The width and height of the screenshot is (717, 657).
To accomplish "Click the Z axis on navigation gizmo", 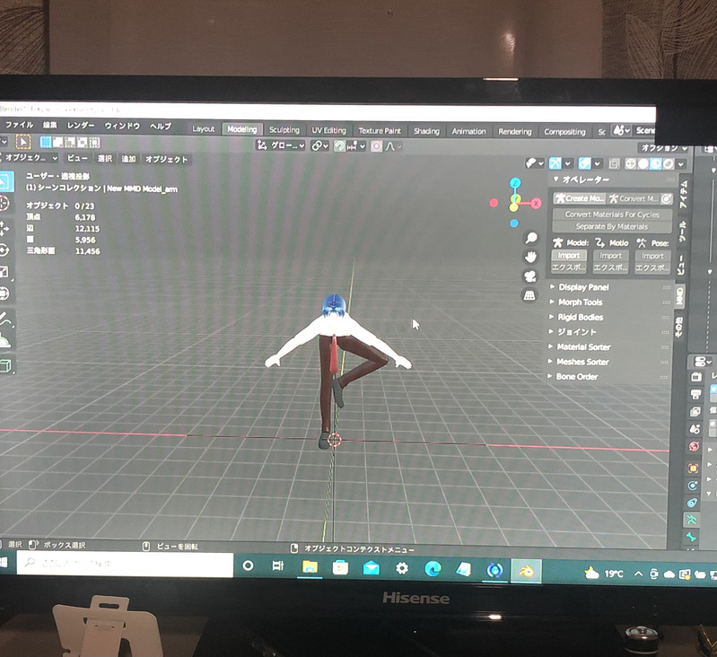I will click(x=515, y=183).
